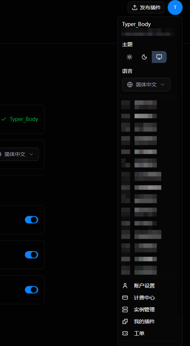Open 实例管理 instance management
The image size is (190, 346).
click(x=147, y=310)
